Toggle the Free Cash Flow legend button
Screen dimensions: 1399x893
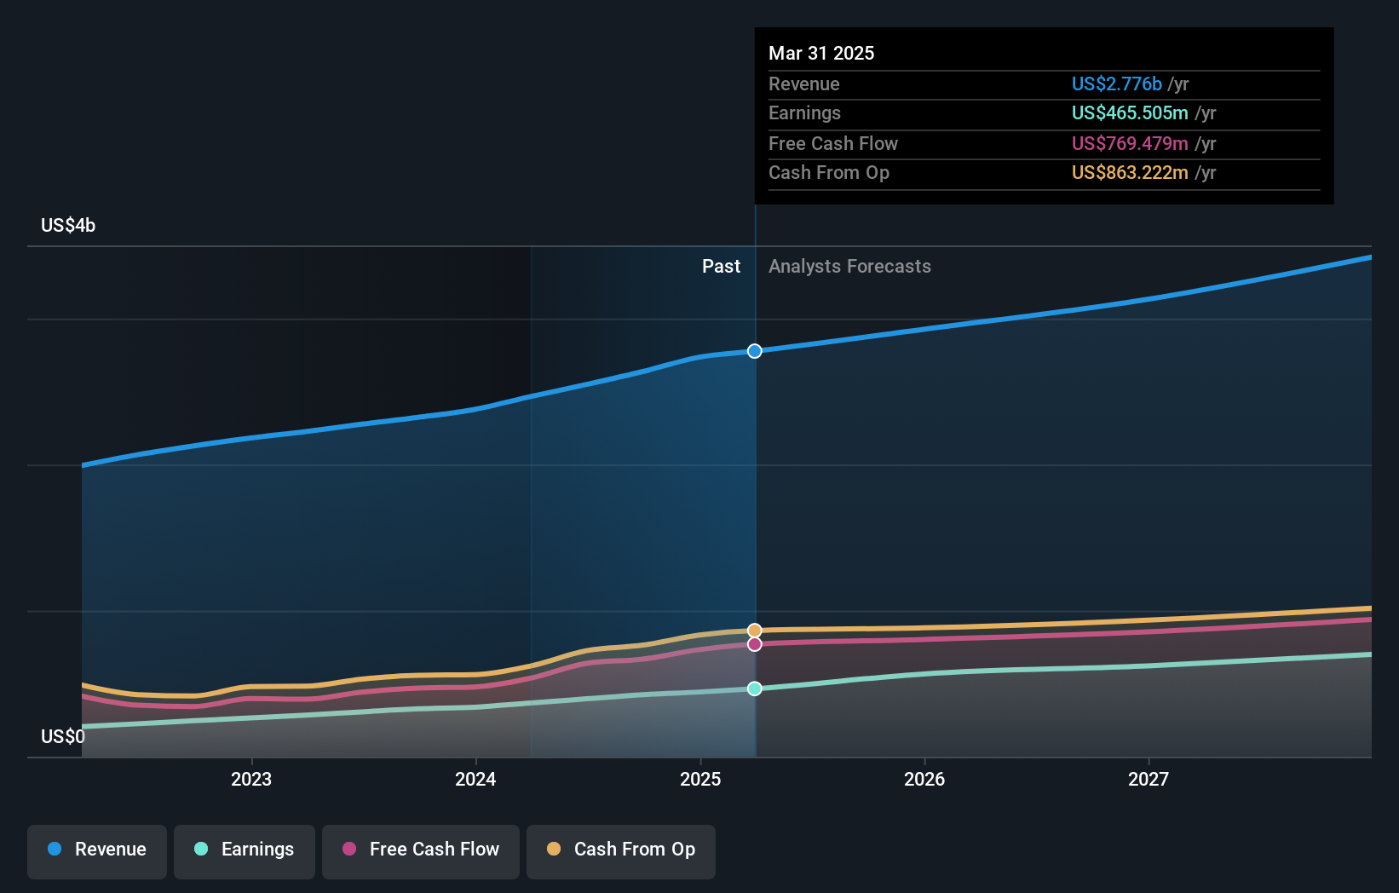[421, 851]
